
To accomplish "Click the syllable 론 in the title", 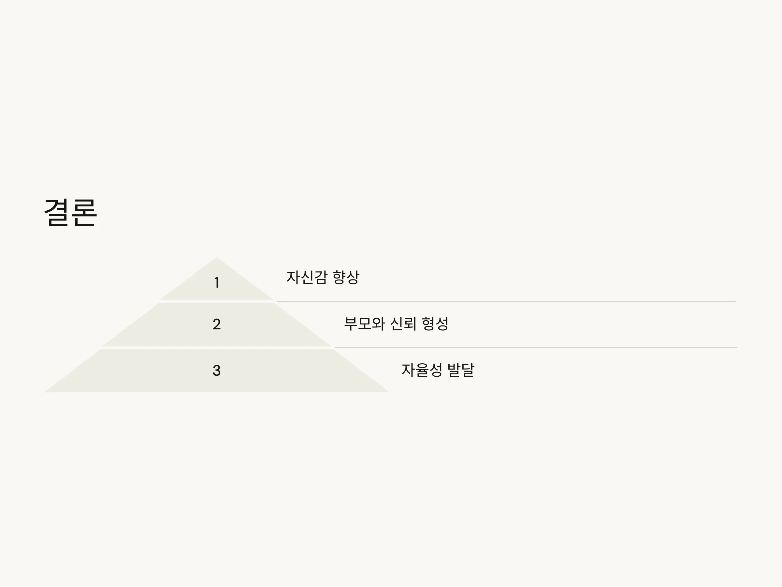I will click(84, 212).
